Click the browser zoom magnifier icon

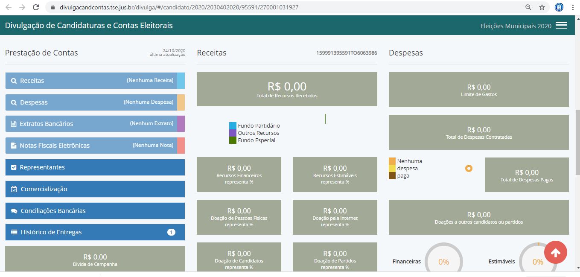[x=528, y=7]
